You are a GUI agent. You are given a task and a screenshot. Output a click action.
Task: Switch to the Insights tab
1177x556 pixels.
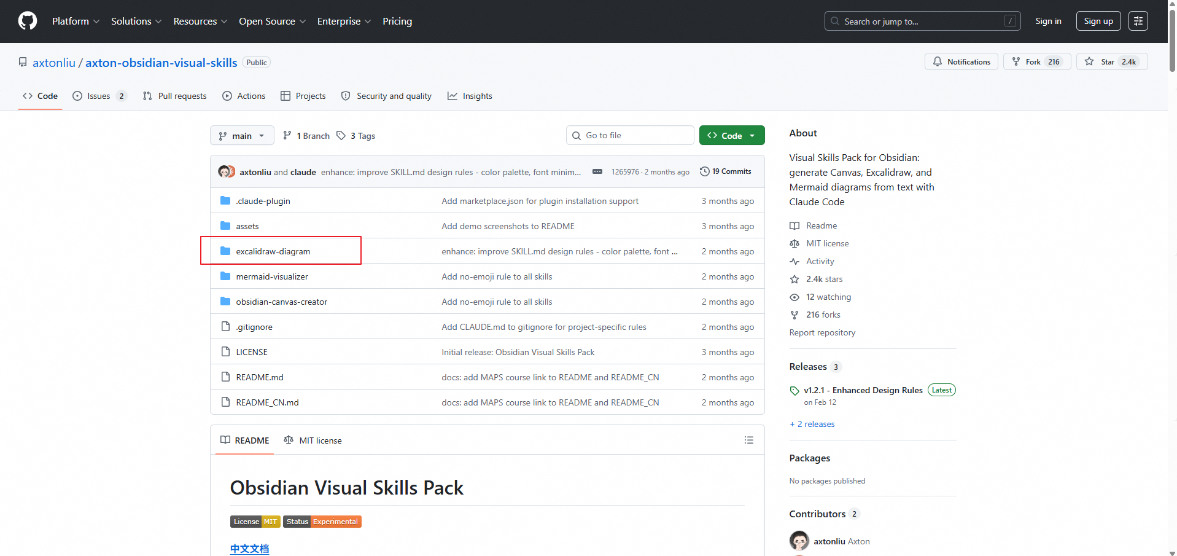coord(470,96)
